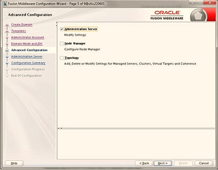The width and height of the screenshot is (218, 170).
Task: Click the 'Advanced Configuration' page heading
Action: pos(30,15)
